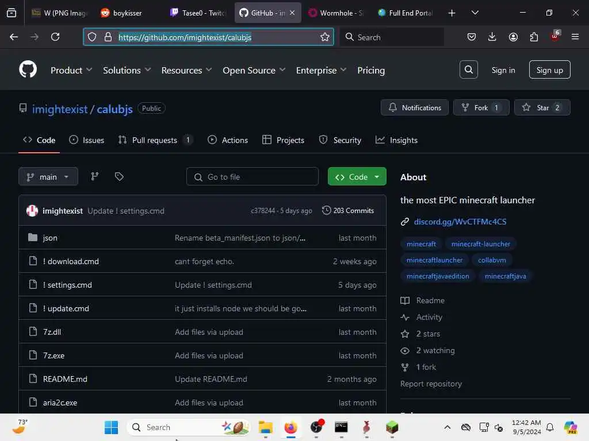Show hidden tray icons chevron
This screenshot has width=589, height=441.
point(447,427)
